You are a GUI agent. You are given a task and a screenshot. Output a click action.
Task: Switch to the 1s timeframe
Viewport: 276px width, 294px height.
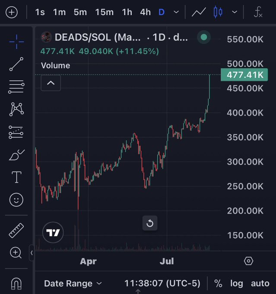pyautogui.click(x=40, y=13)
